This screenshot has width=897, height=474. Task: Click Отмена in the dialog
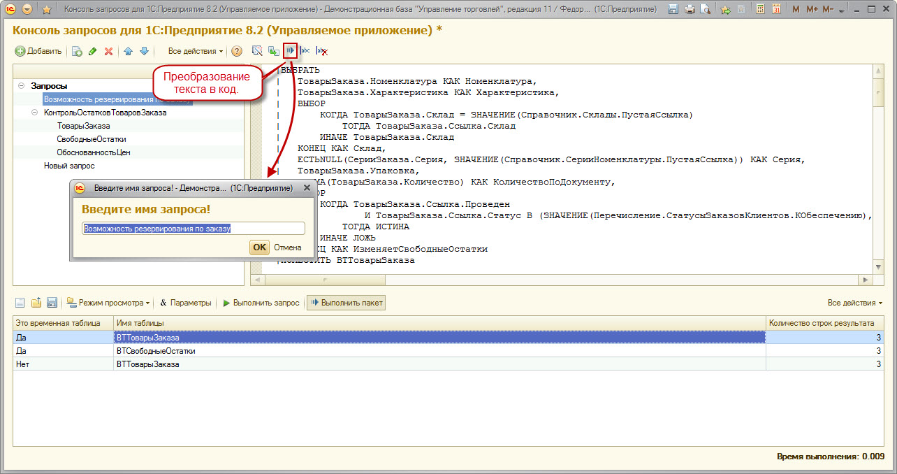tap(287, 247)
